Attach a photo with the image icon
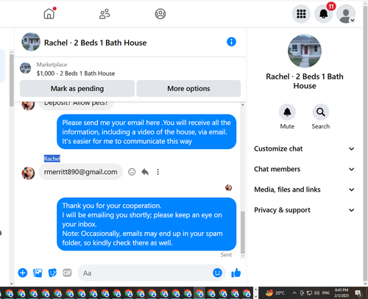 [x=38, y=273]
